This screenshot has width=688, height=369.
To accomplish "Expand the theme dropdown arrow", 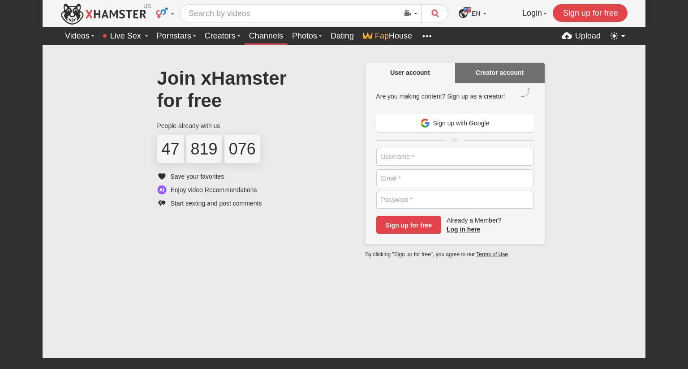I will pyautogui.click(x=623, y=36).
